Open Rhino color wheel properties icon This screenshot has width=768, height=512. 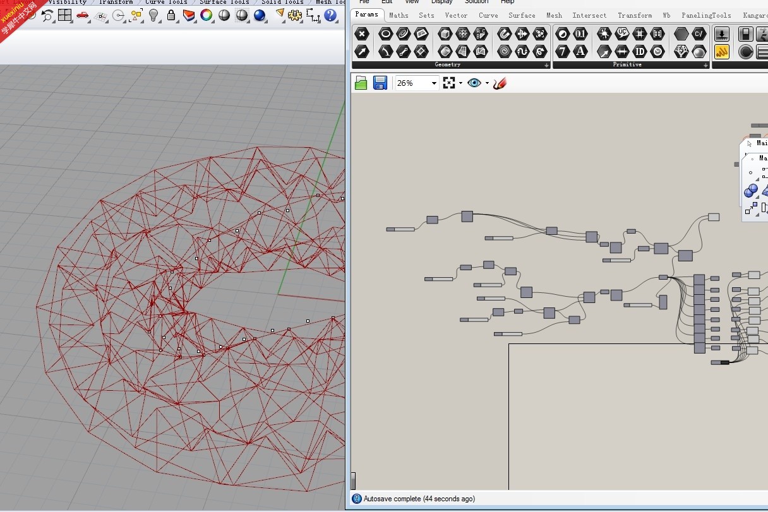(207, 15)
